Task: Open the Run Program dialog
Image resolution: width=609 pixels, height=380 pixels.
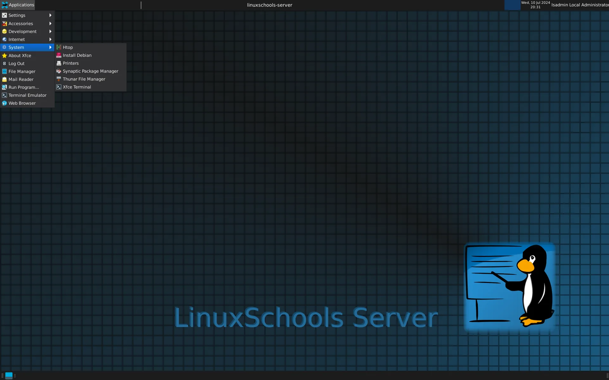Action: pos(23,87)
